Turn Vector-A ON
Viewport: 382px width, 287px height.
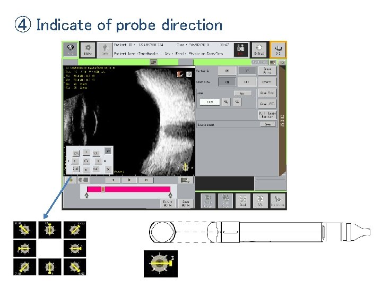click(227, 71)
